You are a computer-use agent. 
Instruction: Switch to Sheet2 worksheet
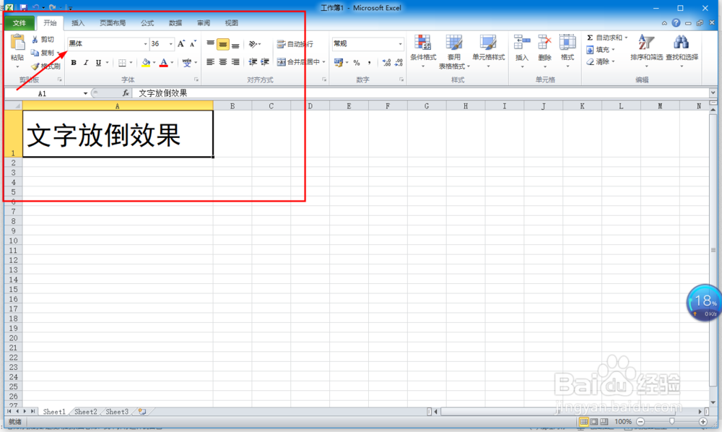pos(84,412)
